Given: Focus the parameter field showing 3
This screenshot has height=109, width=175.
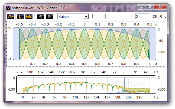Looking at the screenshot, I should coord(142,16).
